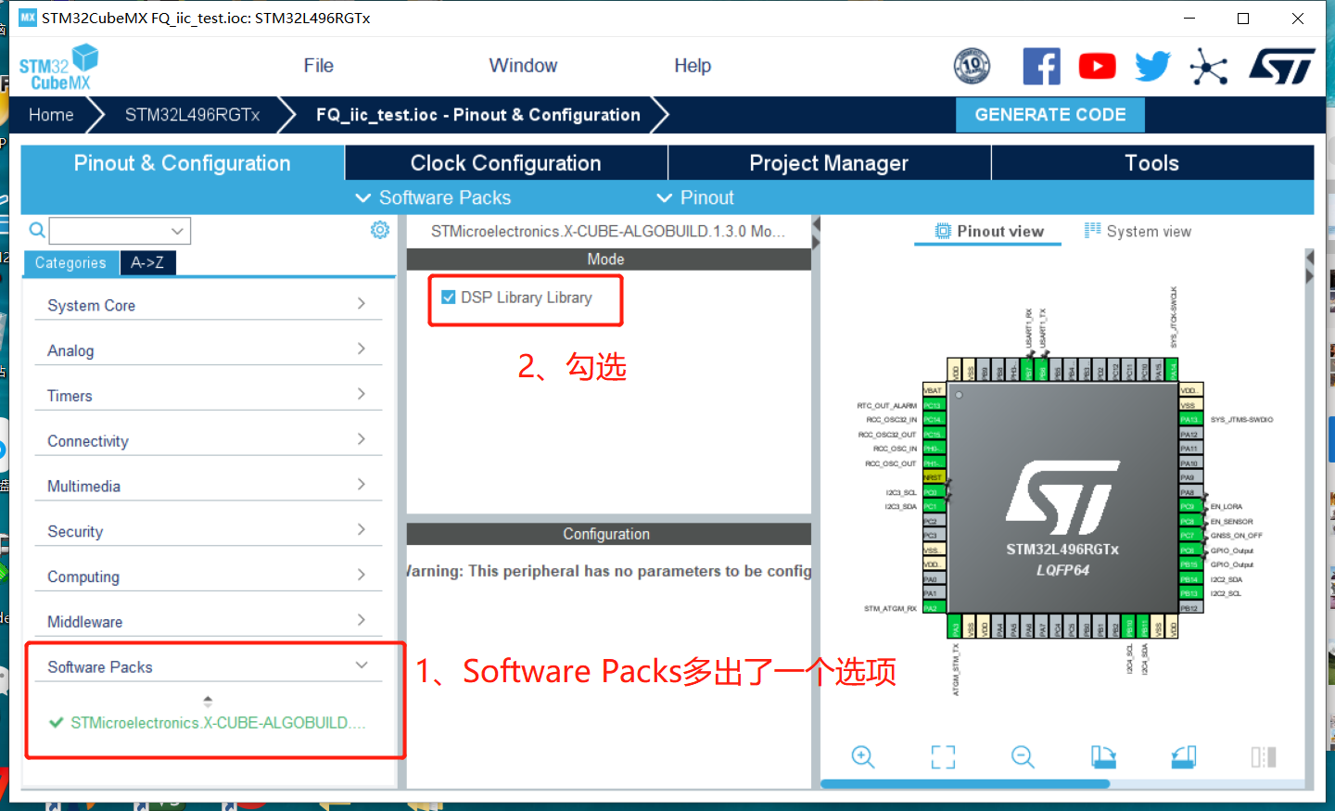Expand the System Core category
The width and height of the screenshot is (1335, 811).
click(x=208, y=305)
